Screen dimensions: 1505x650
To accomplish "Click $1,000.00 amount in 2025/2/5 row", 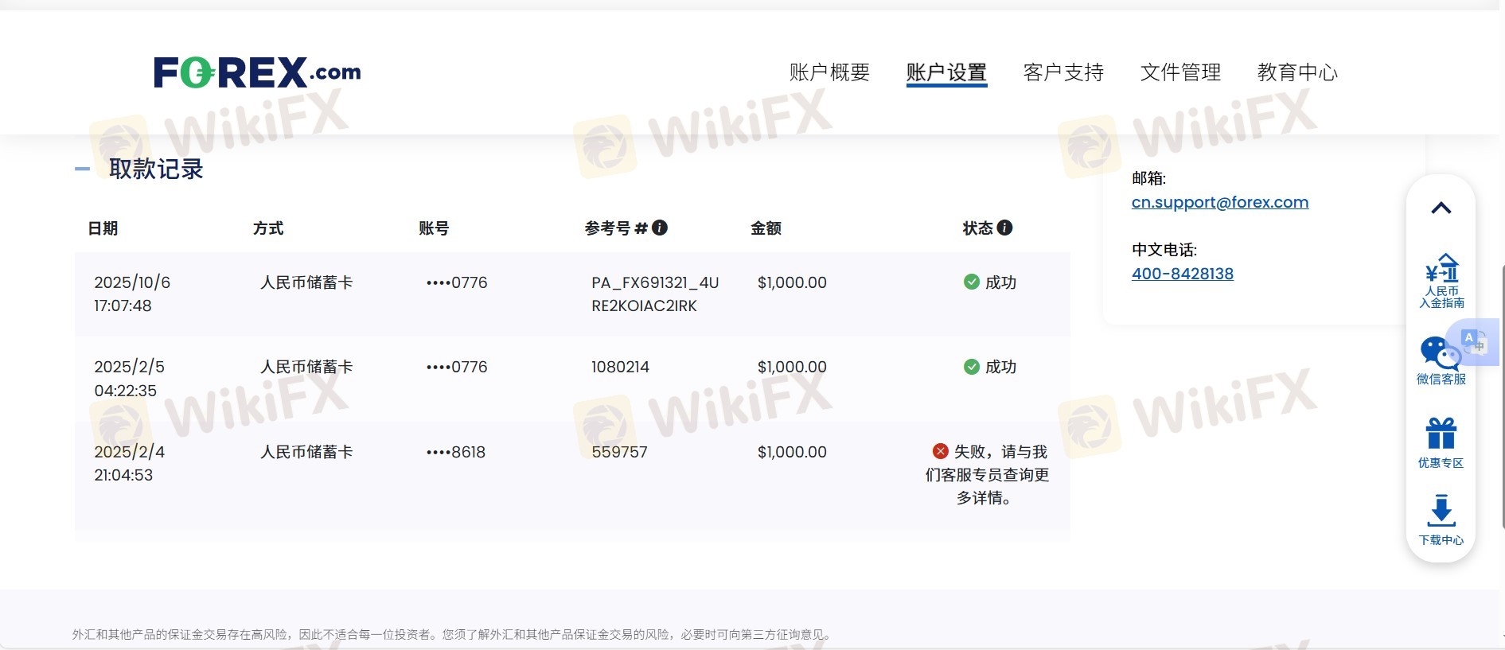I will [792, 367].
